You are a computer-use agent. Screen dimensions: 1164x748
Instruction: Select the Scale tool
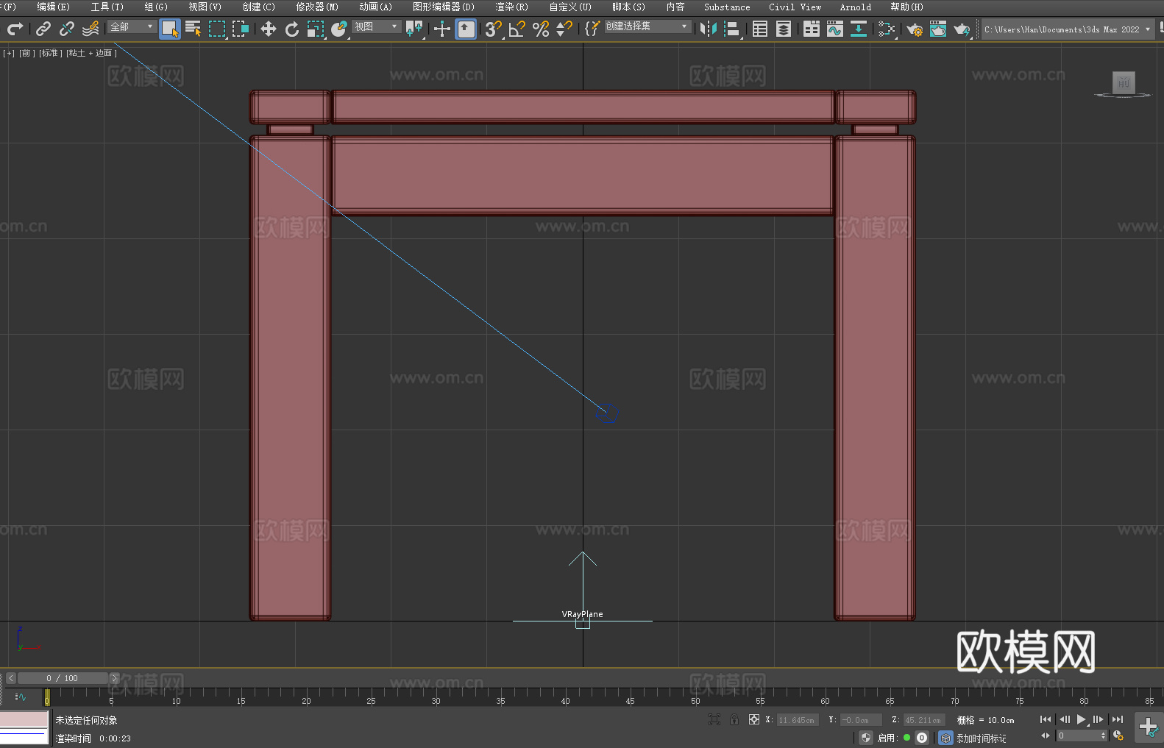pos(316,29)
